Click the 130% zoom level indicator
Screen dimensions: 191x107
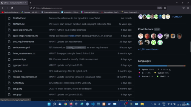[160, 8]
